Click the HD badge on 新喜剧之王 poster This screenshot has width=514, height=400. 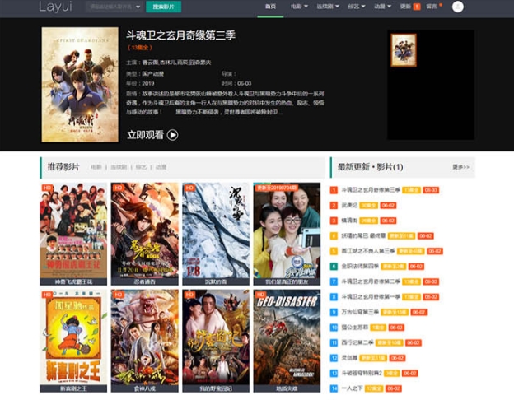47,295
